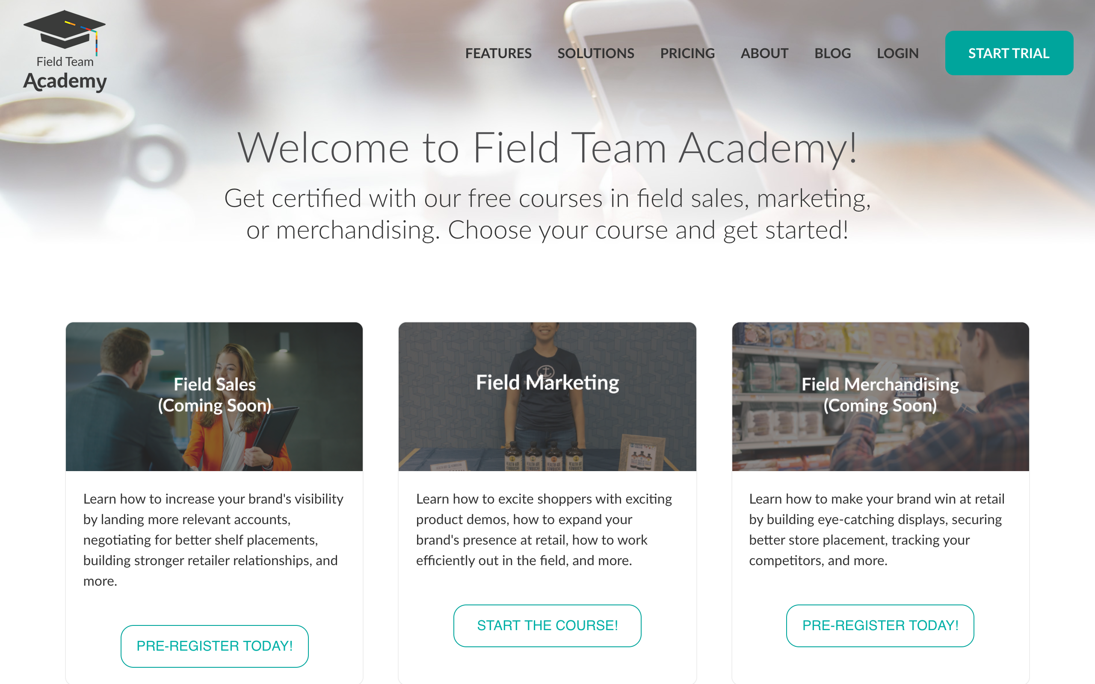Select the Field Sales course image
1095x684 pixels.
214,396
